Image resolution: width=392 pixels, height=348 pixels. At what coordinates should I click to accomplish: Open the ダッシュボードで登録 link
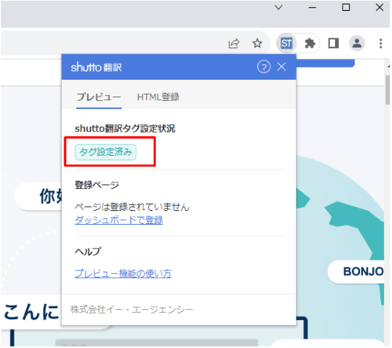pyautogui.click(x=119, y=220)
